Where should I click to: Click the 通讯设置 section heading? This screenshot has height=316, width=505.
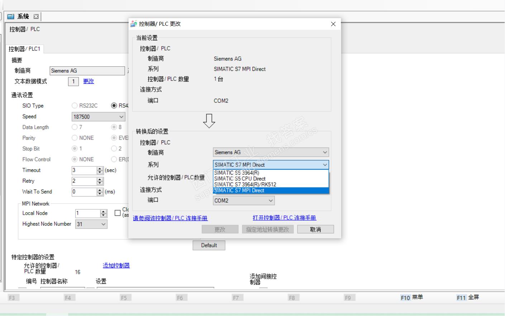pos(22,95)
